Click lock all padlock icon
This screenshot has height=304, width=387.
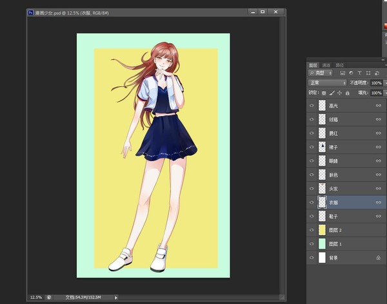(347, 93)
